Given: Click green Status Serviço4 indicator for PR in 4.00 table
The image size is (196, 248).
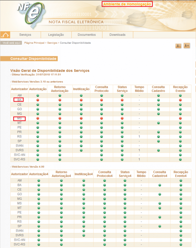Looking at the screenshot, I should pyautogui.click(x=125, y=217).
